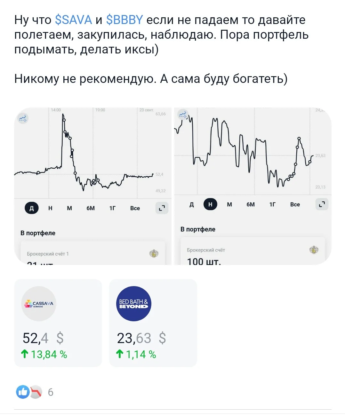This screenshot has width=345, height=417.
Task: Switch SAVA chart to Н week period
Action: pyautogui.click(x=50, y=208)
